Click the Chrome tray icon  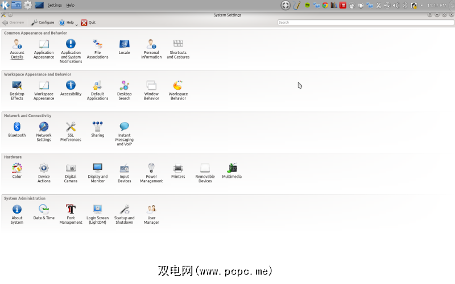tap(325, 5)
